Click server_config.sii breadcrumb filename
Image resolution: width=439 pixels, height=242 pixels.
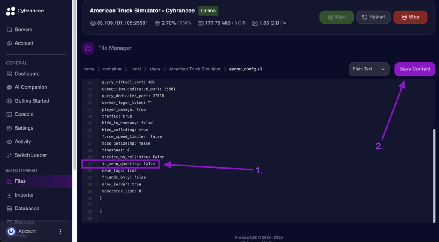[x=245, y=69]
